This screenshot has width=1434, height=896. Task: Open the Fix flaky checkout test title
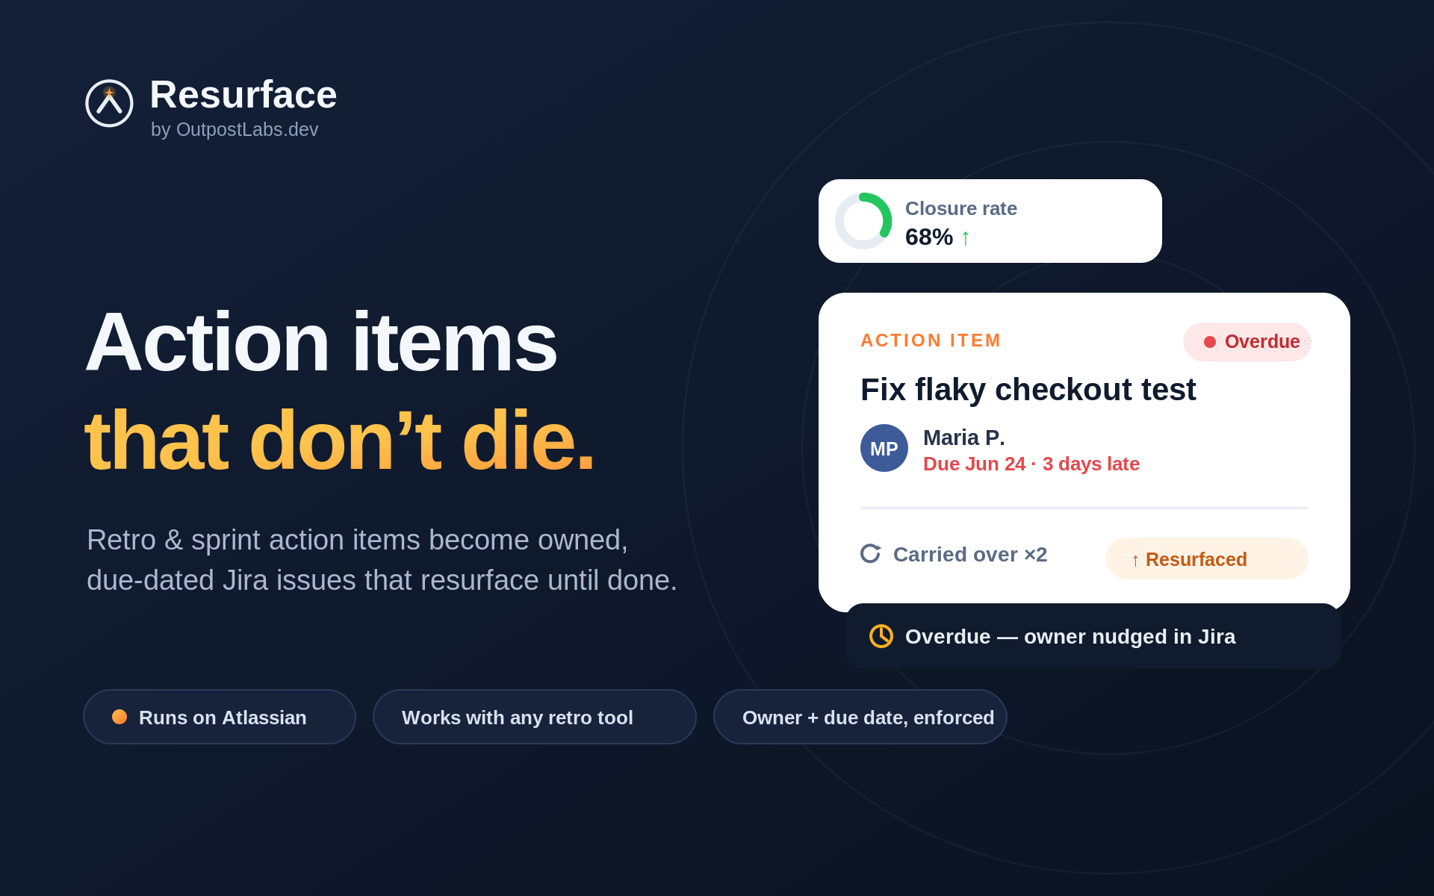tap(1028, 390)
